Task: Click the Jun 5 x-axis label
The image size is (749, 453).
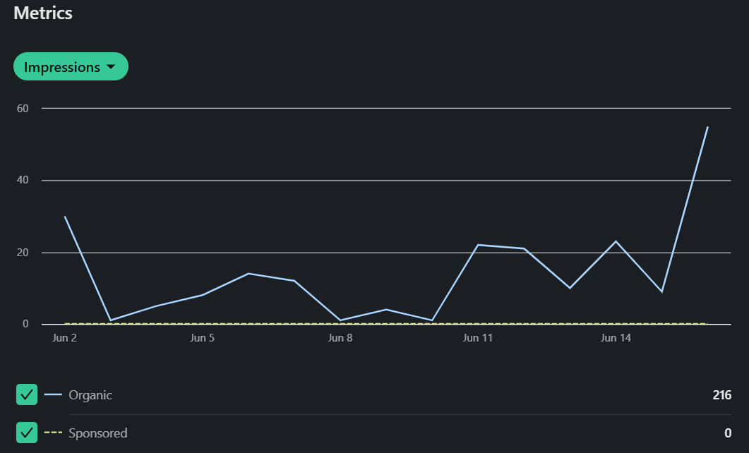Action: point(203,338)
